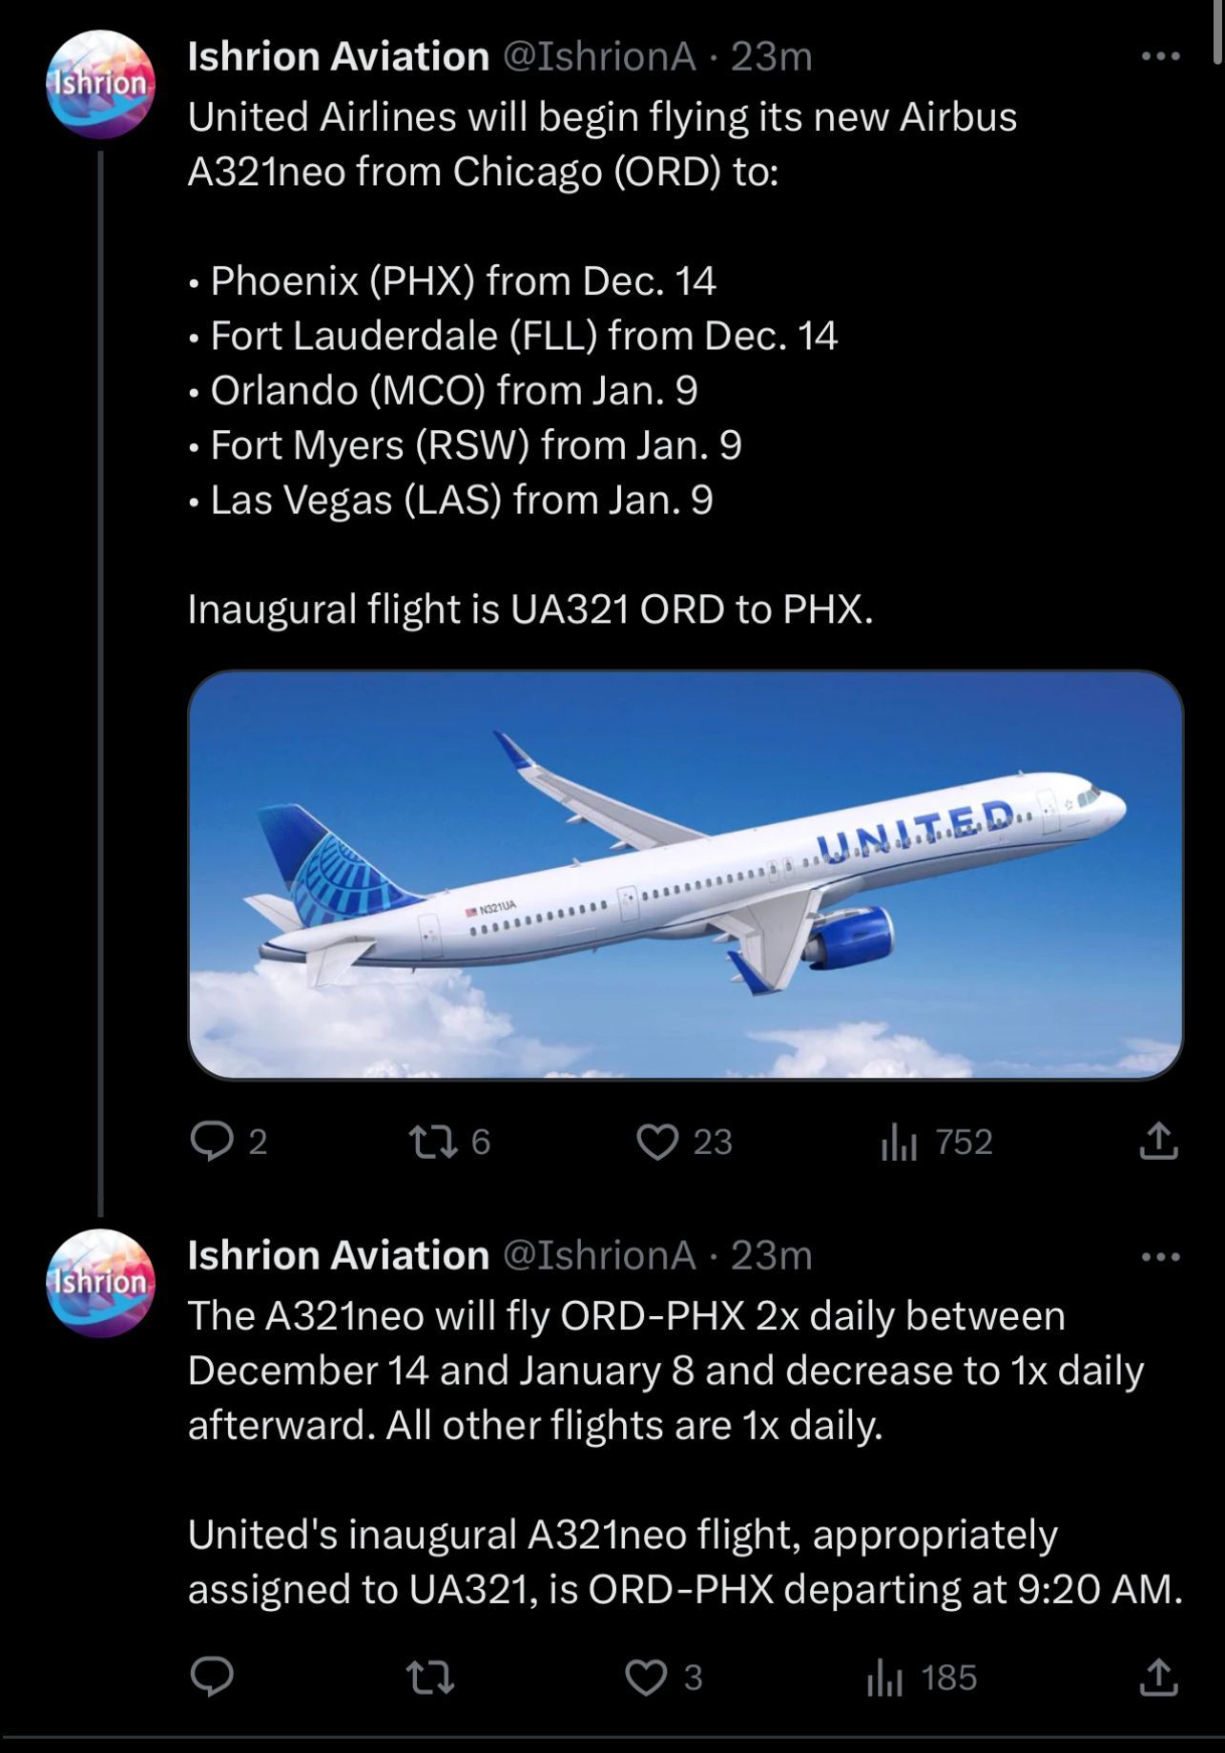This screenshot has width=1225, height=1753.
Task: View analytics showing 185 views
Action: click(922, 1677)
